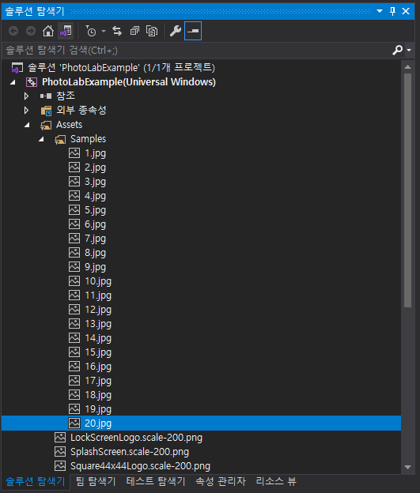The height and width of the screenshot is (493, 420).
Task: Select solution 'PhotoLabExample' root node
Action: 121,67
